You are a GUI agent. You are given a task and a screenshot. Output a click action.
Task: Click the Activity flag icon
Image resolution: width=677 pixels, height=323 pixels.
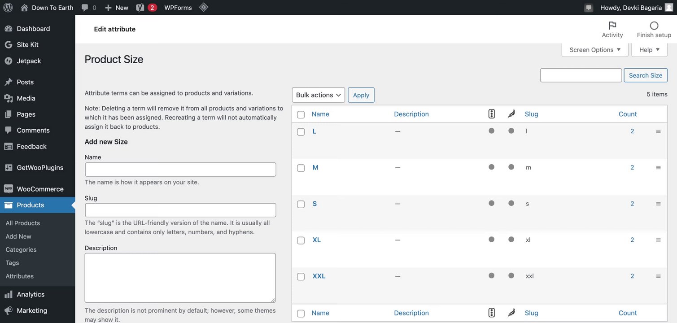(612, 26)
